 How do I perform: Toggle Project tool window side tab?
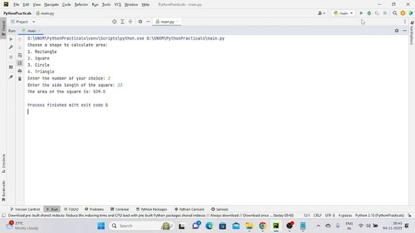point(3,27)
